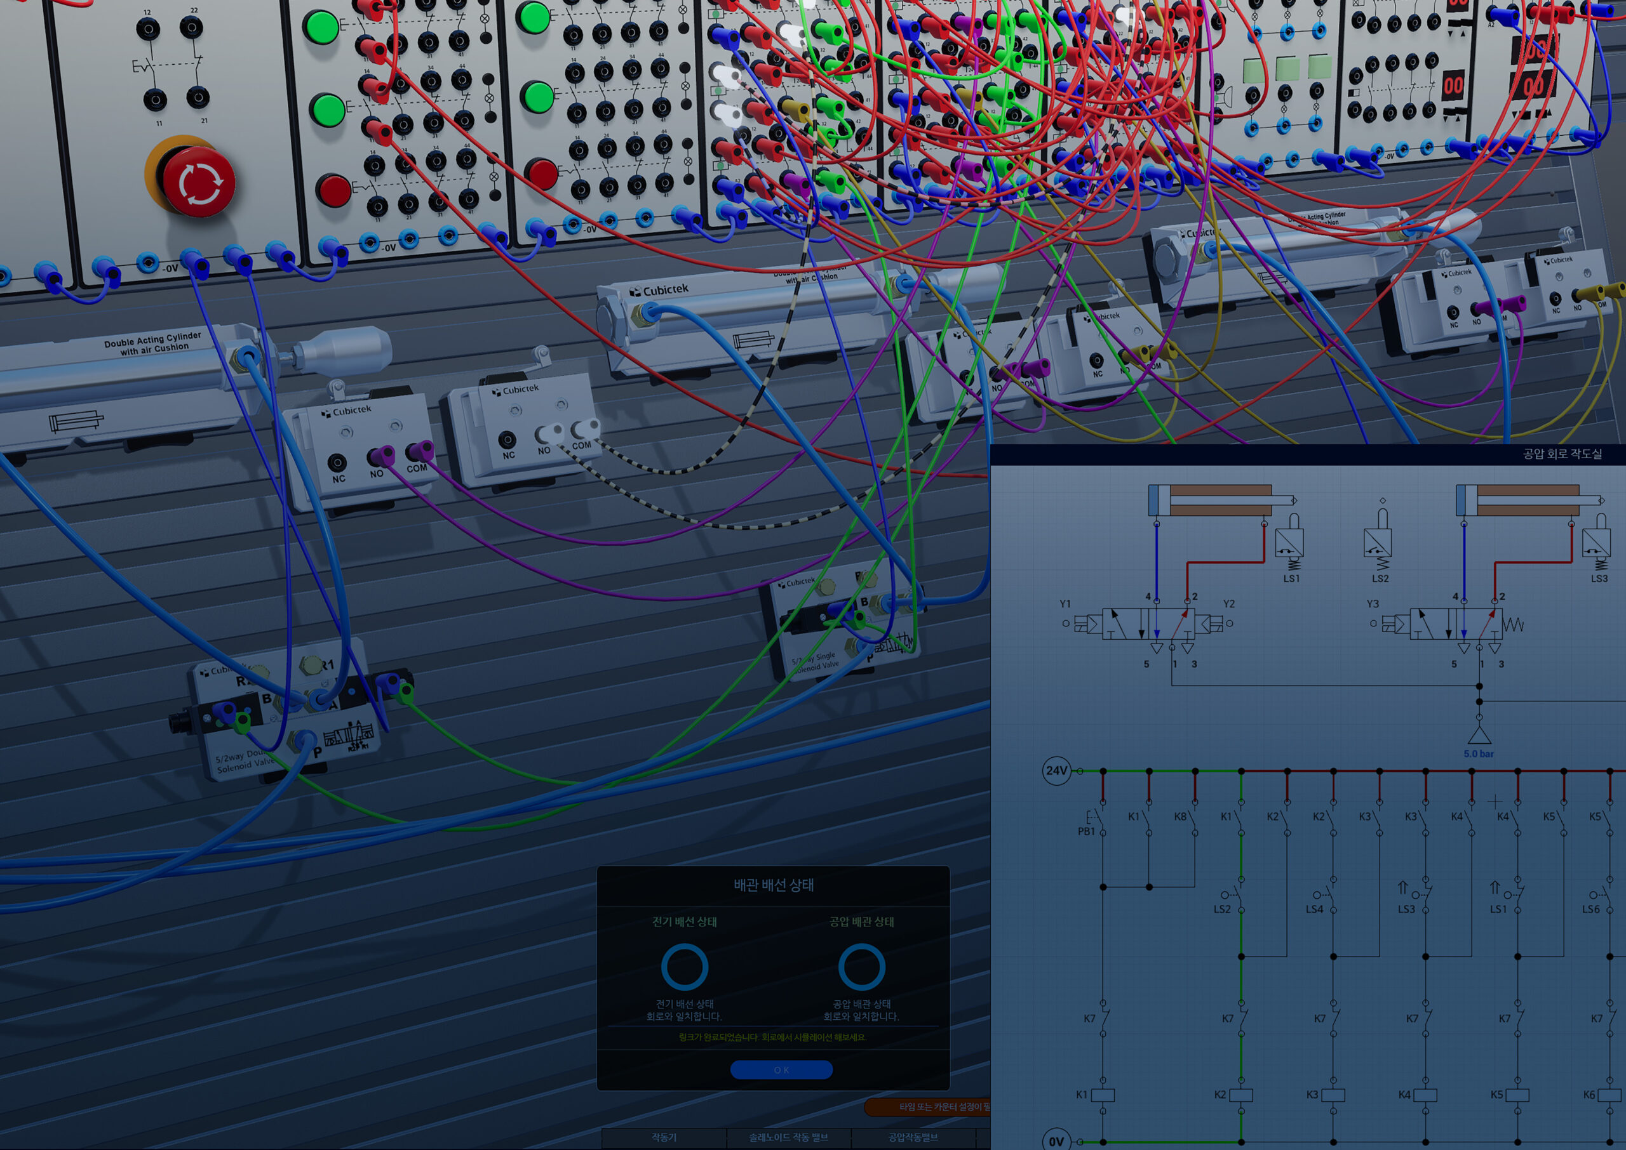Select the 5.0 bar air supply symbol
The width and height of the screenshot is (1626, 1150).
click(1479, 736)
